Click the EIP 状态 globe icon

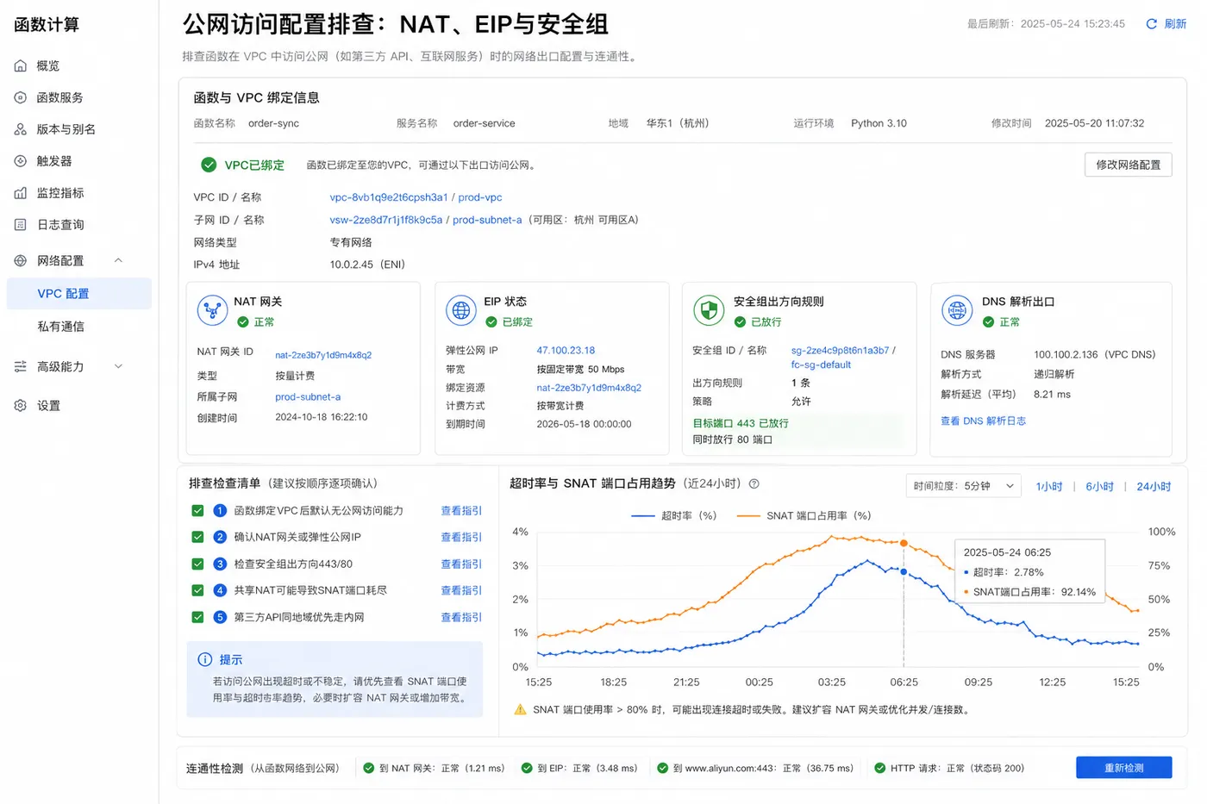(x=461, y=310)
